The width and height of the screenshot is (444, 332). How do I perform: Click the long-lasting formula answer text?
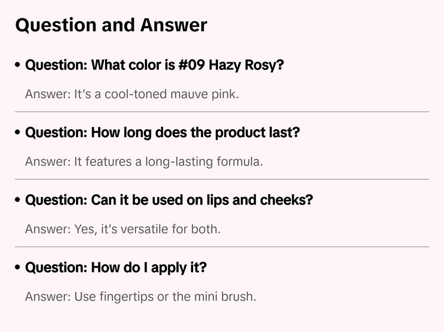pos(144,162)
